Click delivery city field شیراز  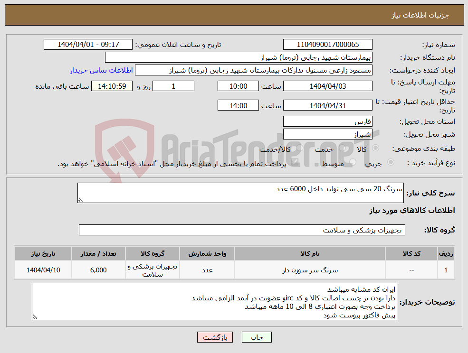click(328, 134)
